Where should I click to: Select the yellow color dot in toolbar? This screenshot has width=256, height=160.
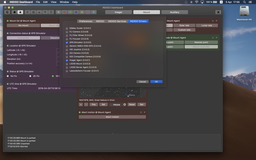pyautogui.click(x=82, y=12)
